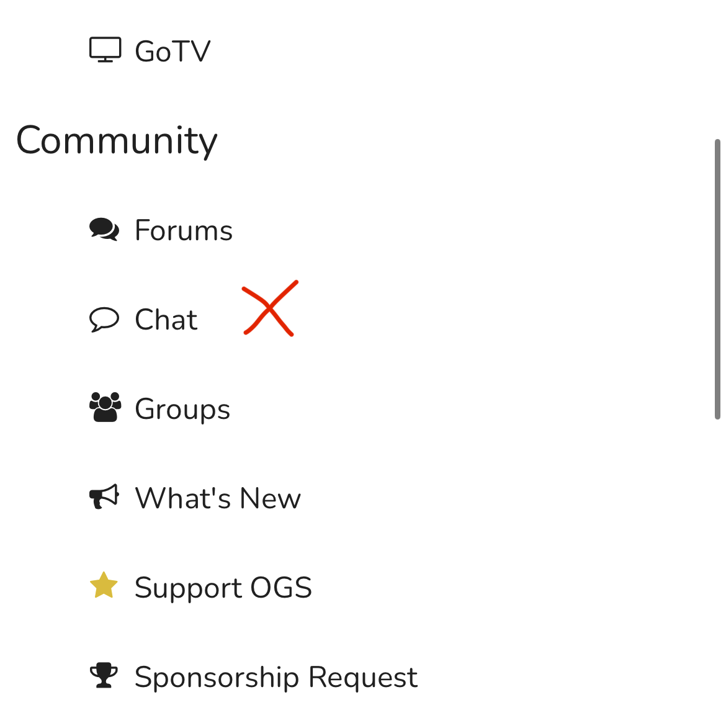Click the Community section heading
The width and height of the screenshot is (726, 705).
[x=117, y=140]
